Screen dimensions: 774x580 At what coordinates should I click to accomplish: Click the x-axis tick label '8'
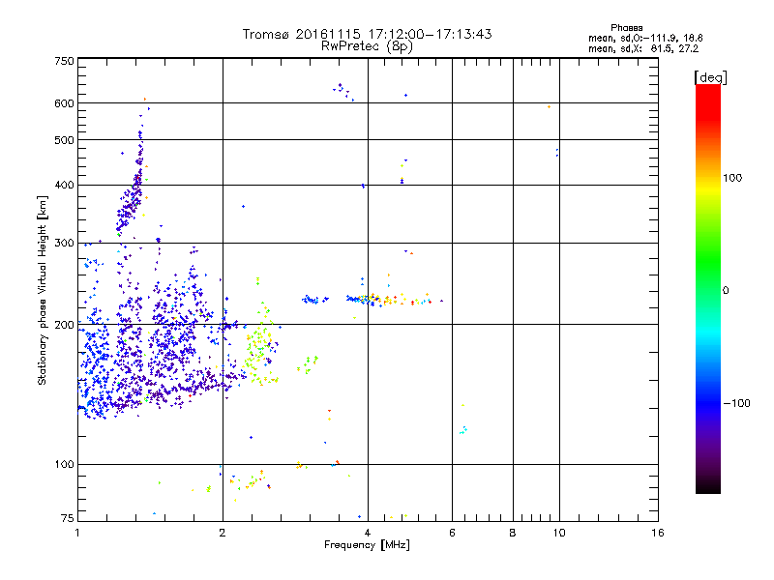pos(513,533)
